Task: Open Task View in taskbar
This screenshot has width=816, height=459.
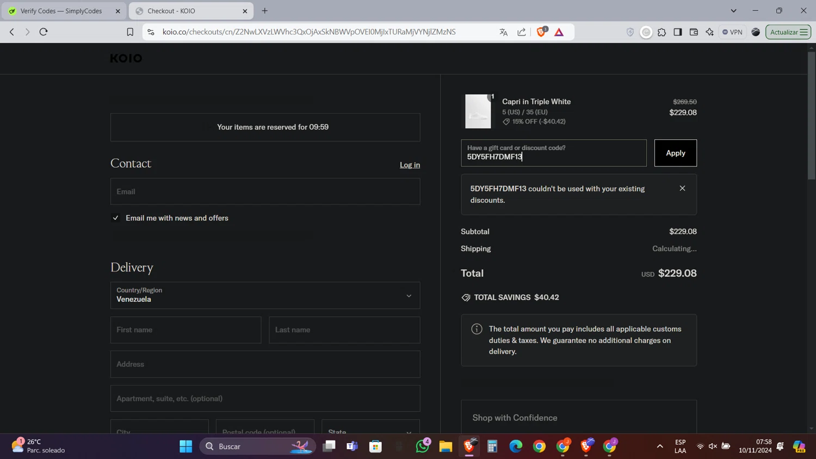Action: coord(329,446)
